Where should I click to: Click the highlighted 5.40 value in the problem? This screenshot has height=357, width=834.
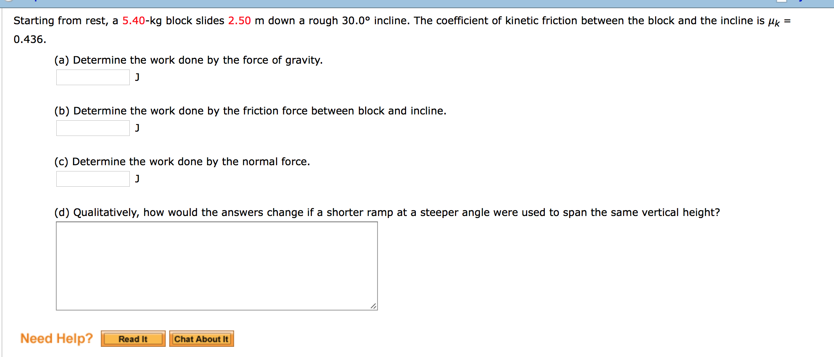point(133,20)
